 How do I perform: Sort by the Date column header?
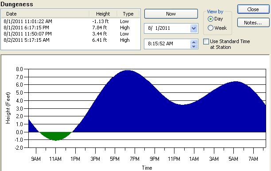tap(45, 14)
